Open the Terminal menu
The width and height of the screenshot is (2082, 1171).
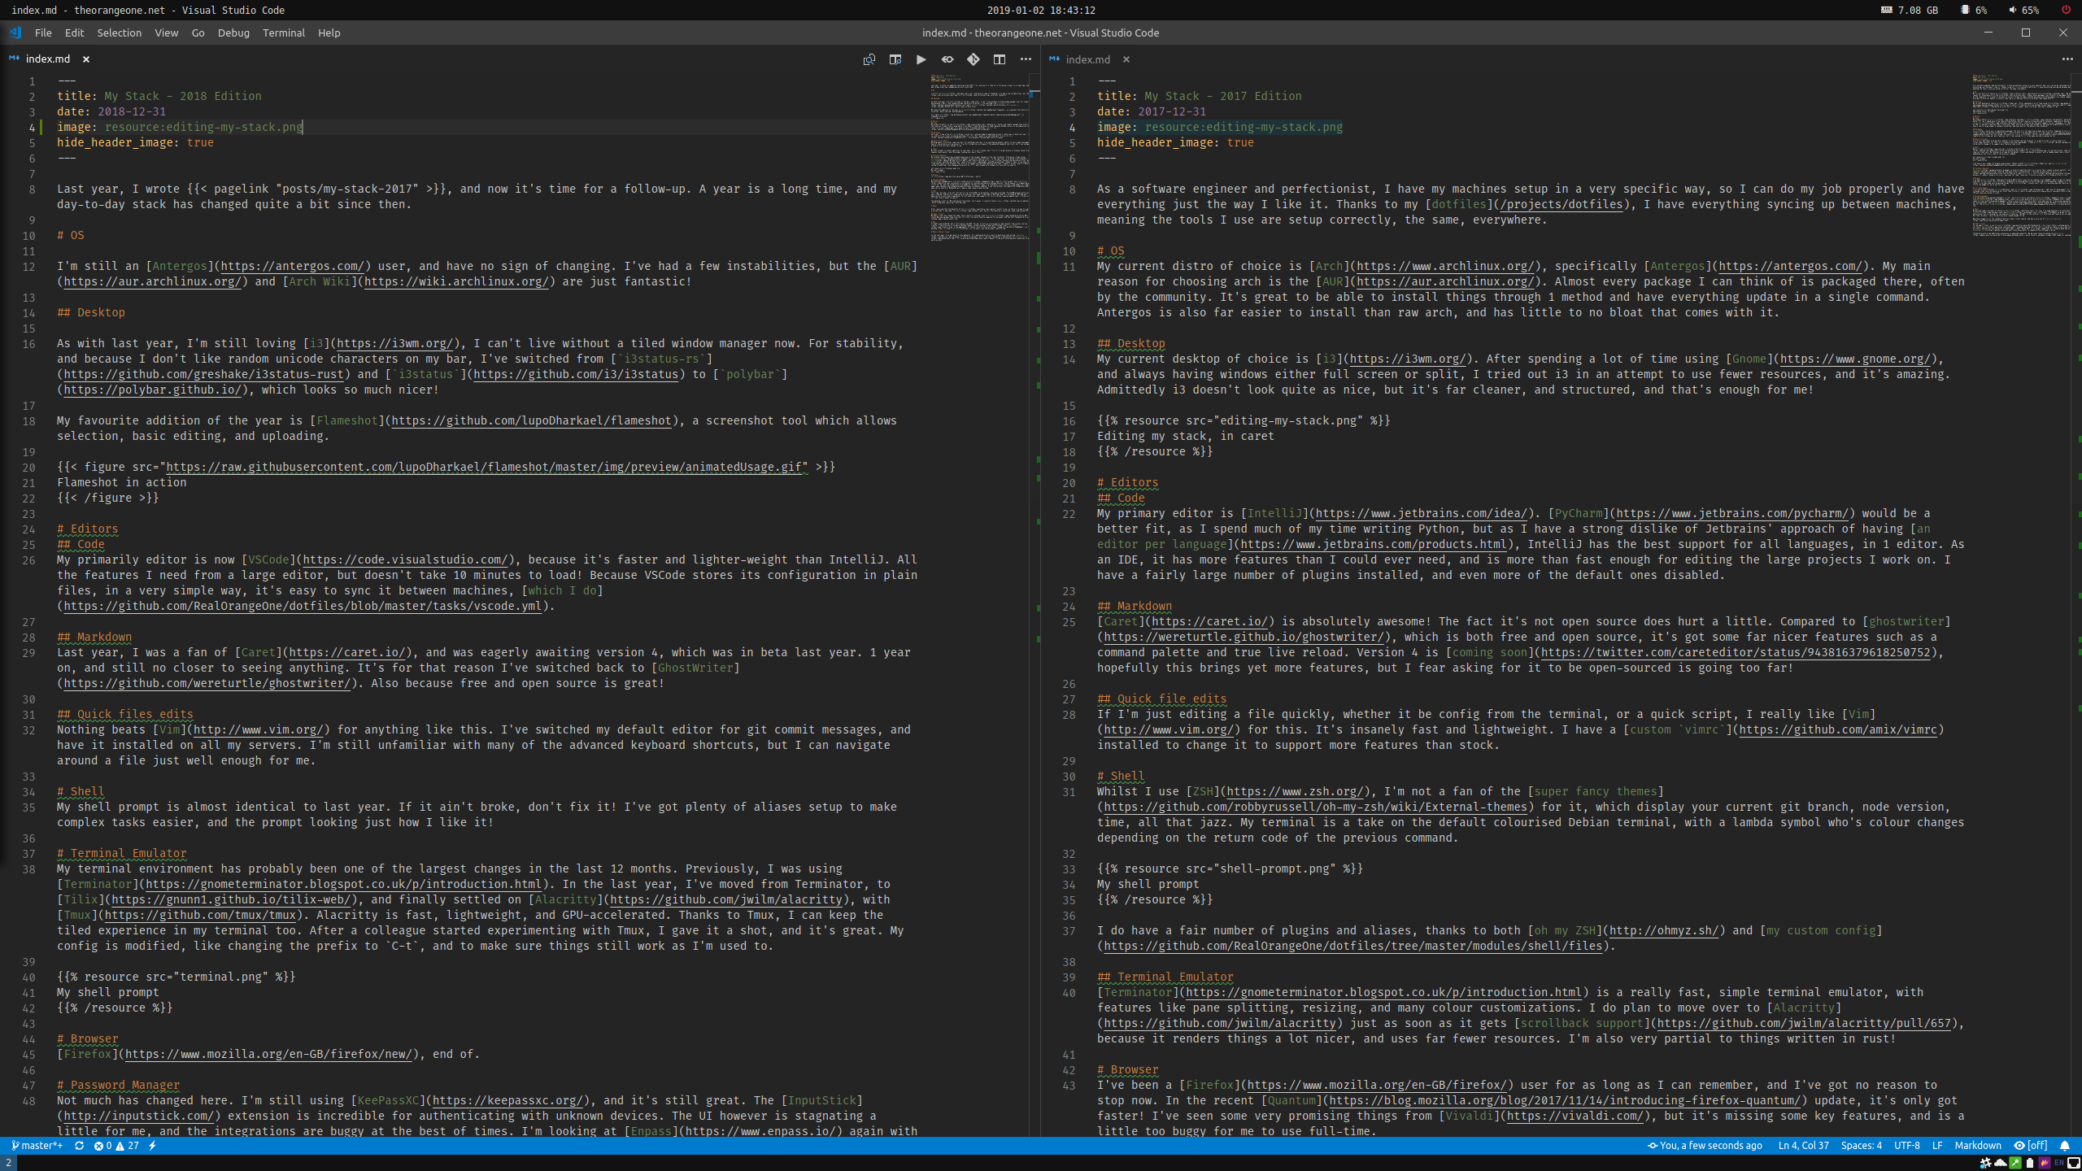point(284,33)
